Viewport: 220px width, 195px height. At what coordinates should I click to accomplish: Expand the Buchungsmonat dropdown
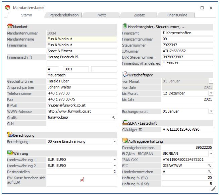(211, 111)
